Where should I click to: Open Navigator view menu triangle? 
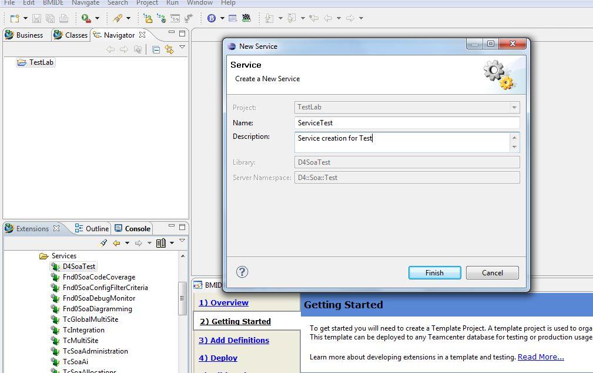182,47
